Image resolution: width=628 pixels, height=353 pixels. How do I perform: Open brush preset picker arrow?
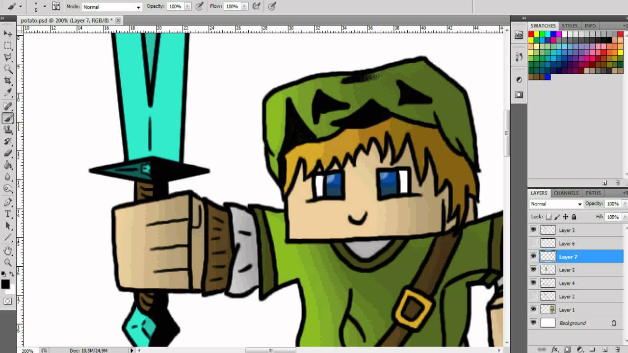(45, 6)
